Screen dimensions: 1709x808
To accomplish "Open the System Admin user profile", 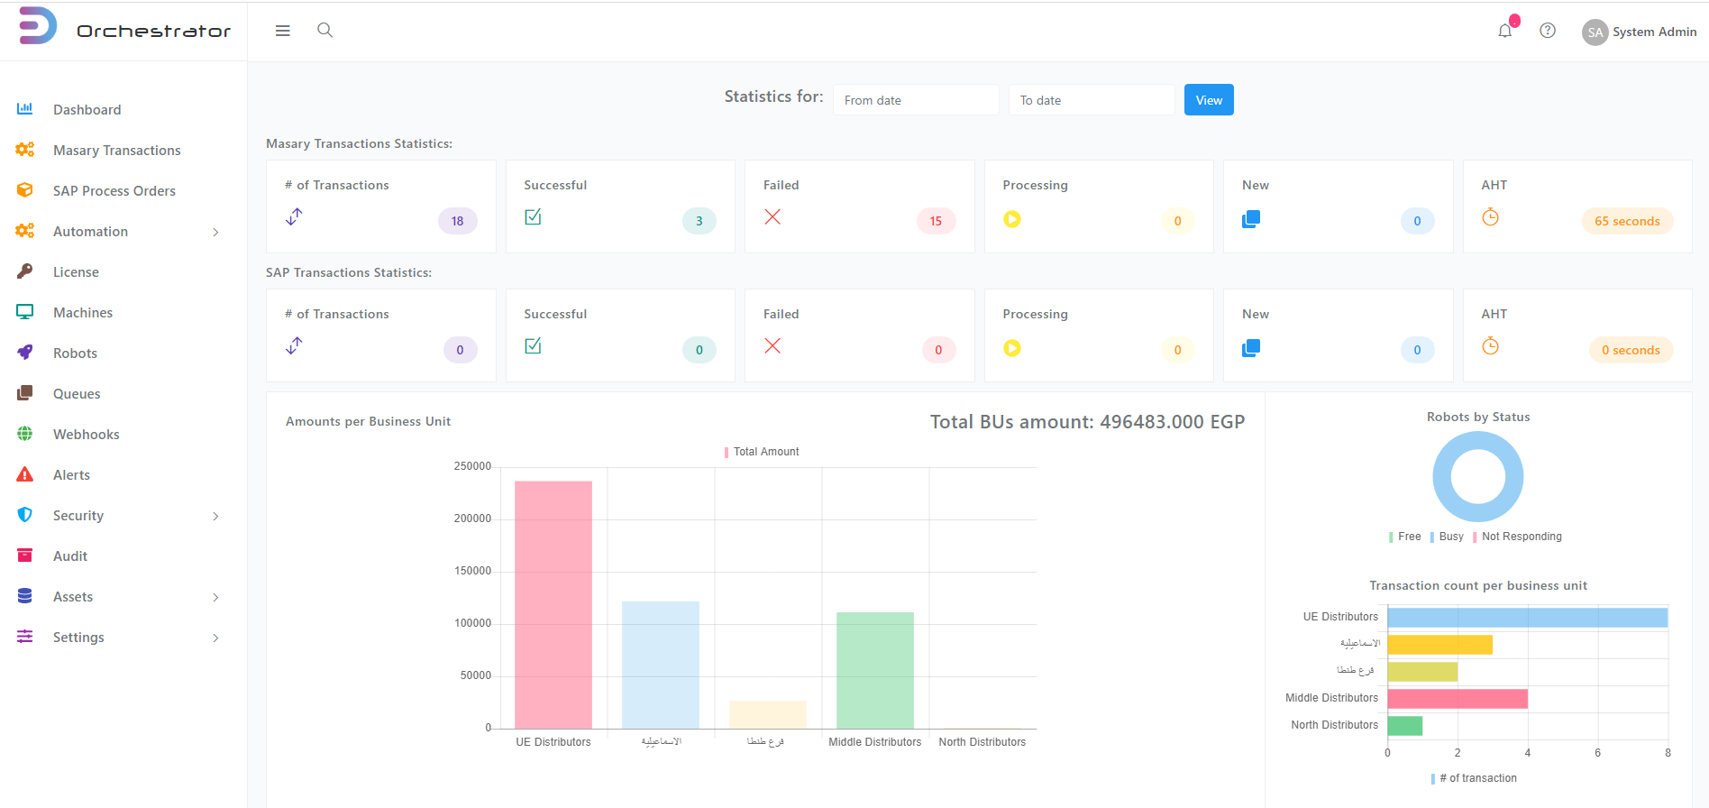I will point(1640,32).
